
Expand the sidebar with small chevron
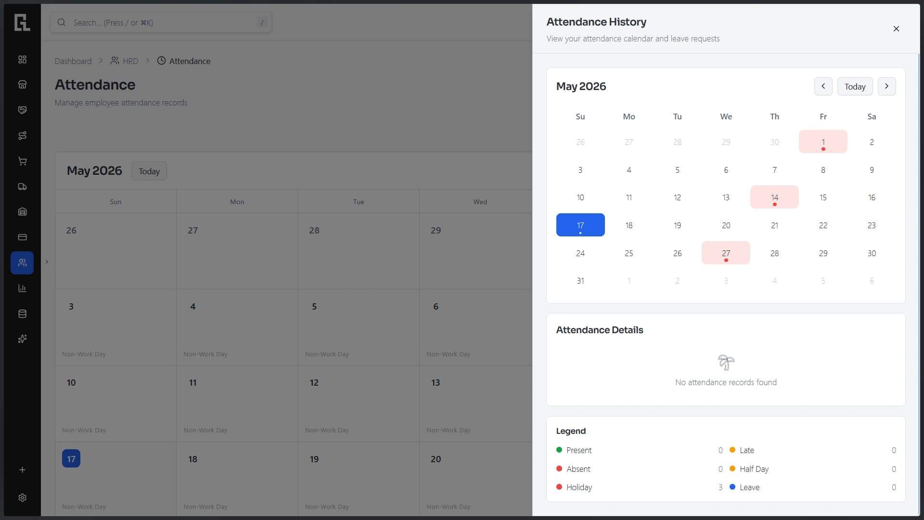coord(47,262)
